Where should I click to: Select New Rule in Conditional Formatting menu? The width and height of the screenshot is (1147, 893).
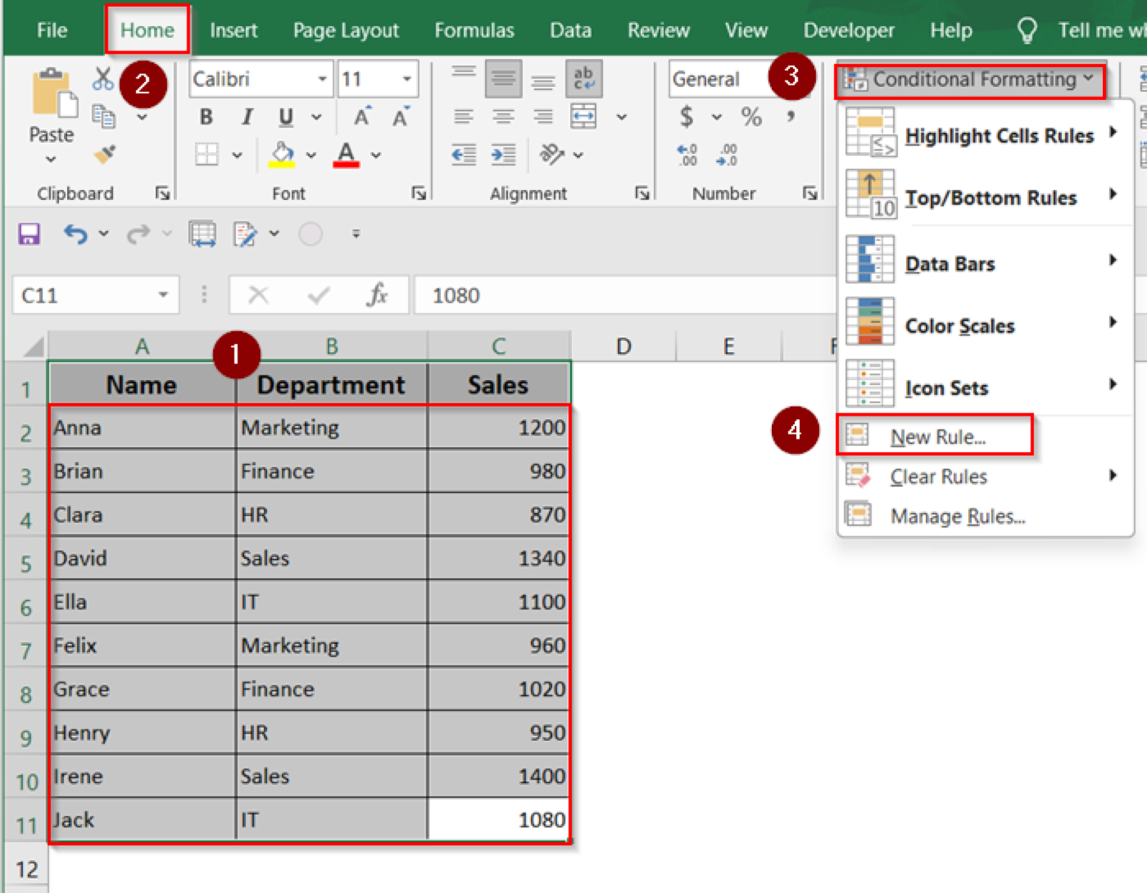click(x=937, y=436)
